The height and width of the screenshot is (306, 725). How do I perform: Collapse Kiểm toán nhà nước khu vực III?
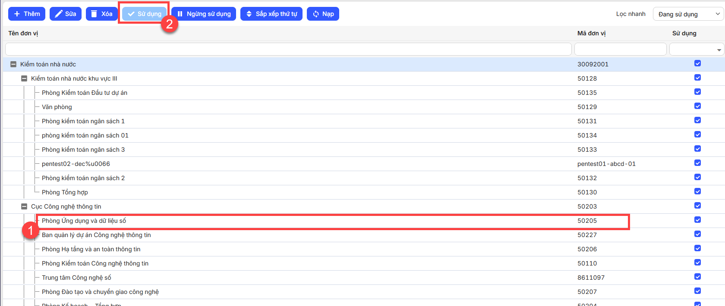tap(24, 78)
